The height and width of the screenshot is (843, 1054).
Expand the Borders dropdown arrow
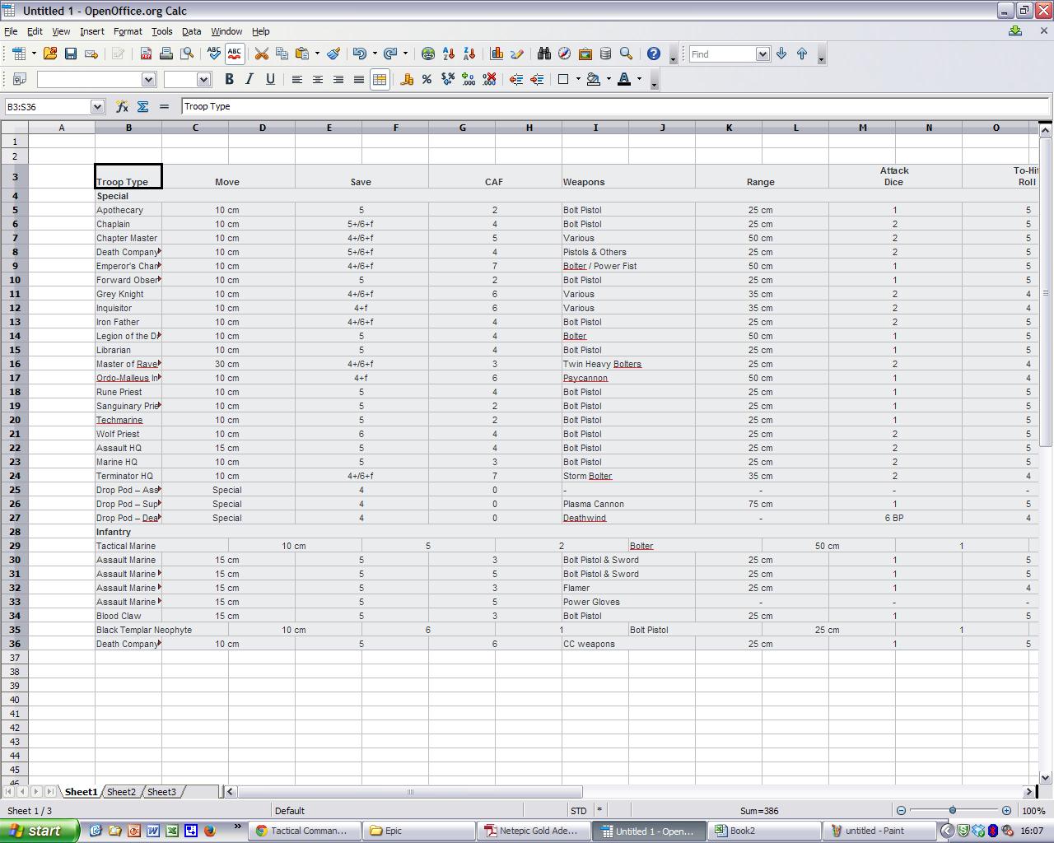click(x=577, y=79)
